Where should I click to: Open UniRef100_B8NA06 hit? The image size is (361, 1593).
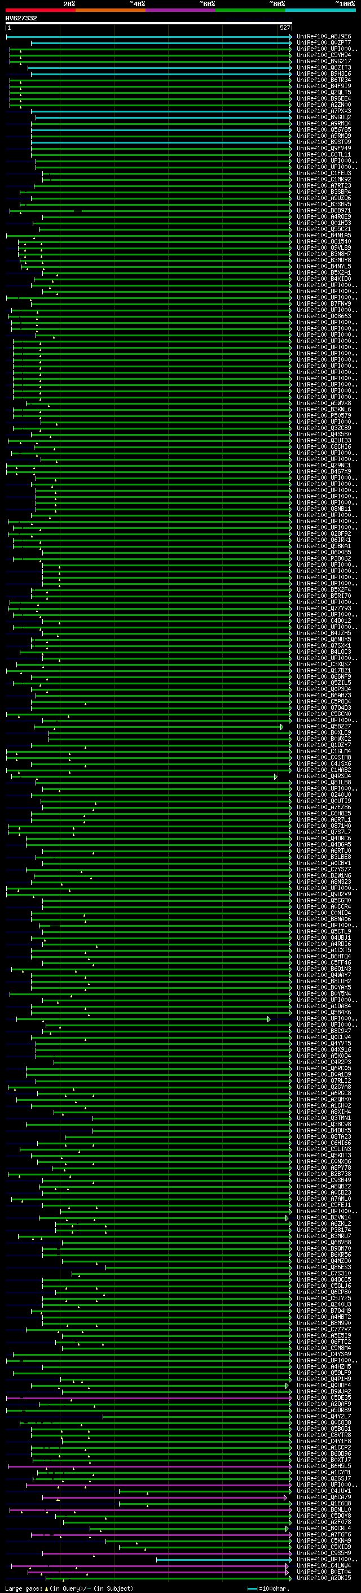324,919
